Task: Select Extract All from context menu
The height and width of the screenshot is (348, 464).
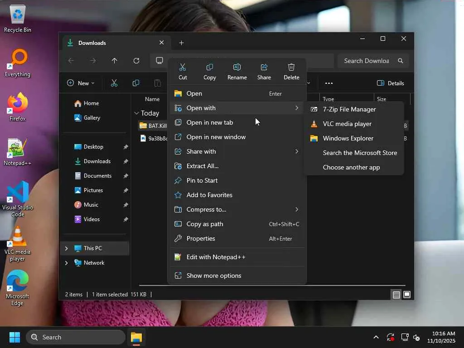Action: tap(203, 166)
